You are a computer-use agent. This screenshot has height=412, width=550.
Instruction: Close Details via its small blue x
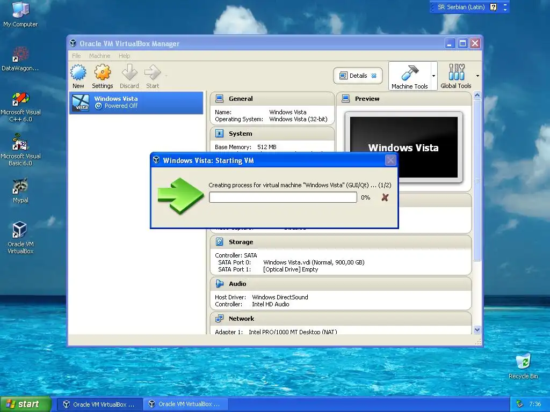[374, 76]
